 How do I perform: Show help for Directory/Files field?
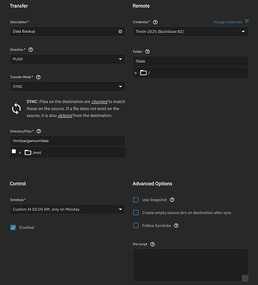39,131
